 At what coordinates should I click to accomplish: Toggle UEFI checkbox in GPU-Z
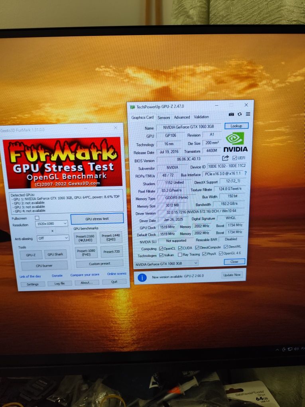click(x=234, y=158)
